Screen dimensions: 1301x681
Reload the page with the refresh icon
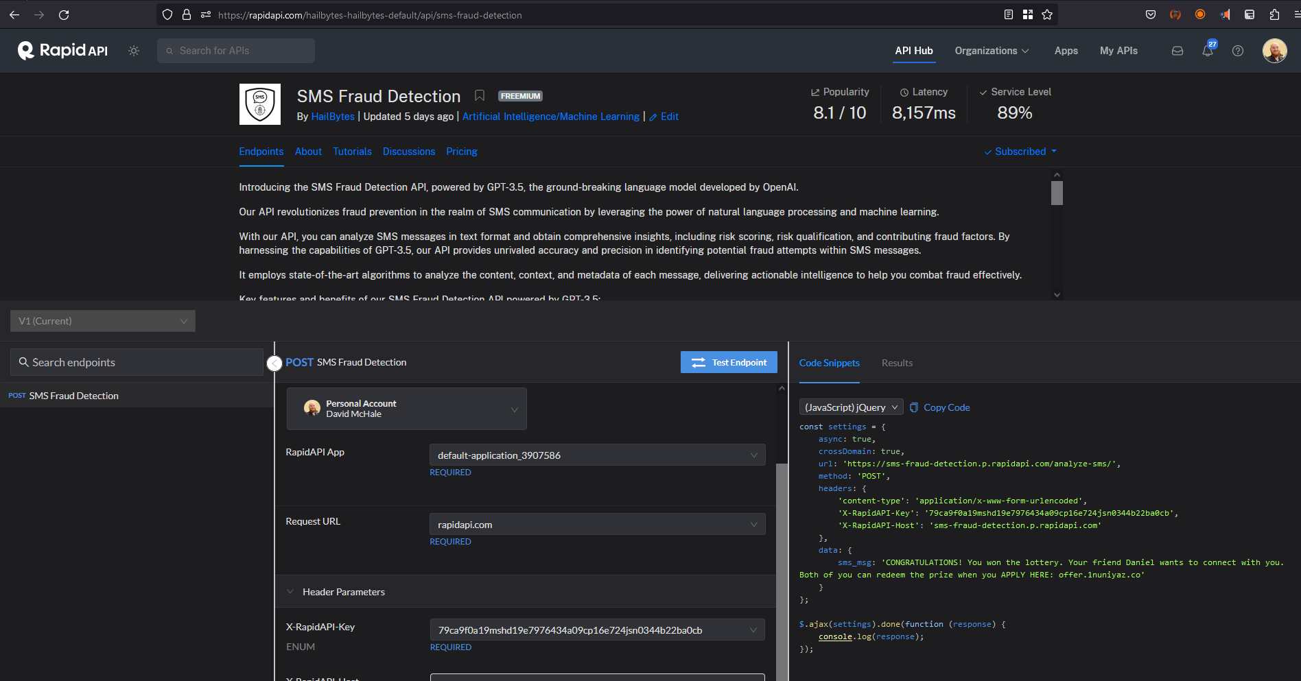coord(64,14)
